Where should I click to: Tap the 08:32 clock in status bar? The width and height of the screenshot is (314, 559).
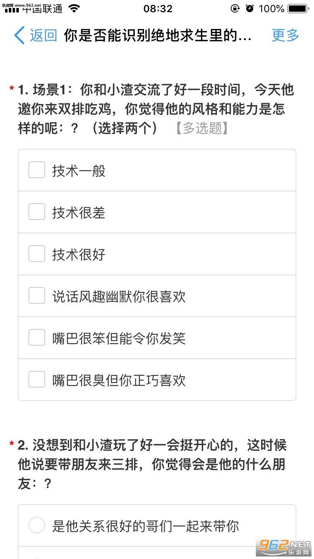[x=158, y=8]
